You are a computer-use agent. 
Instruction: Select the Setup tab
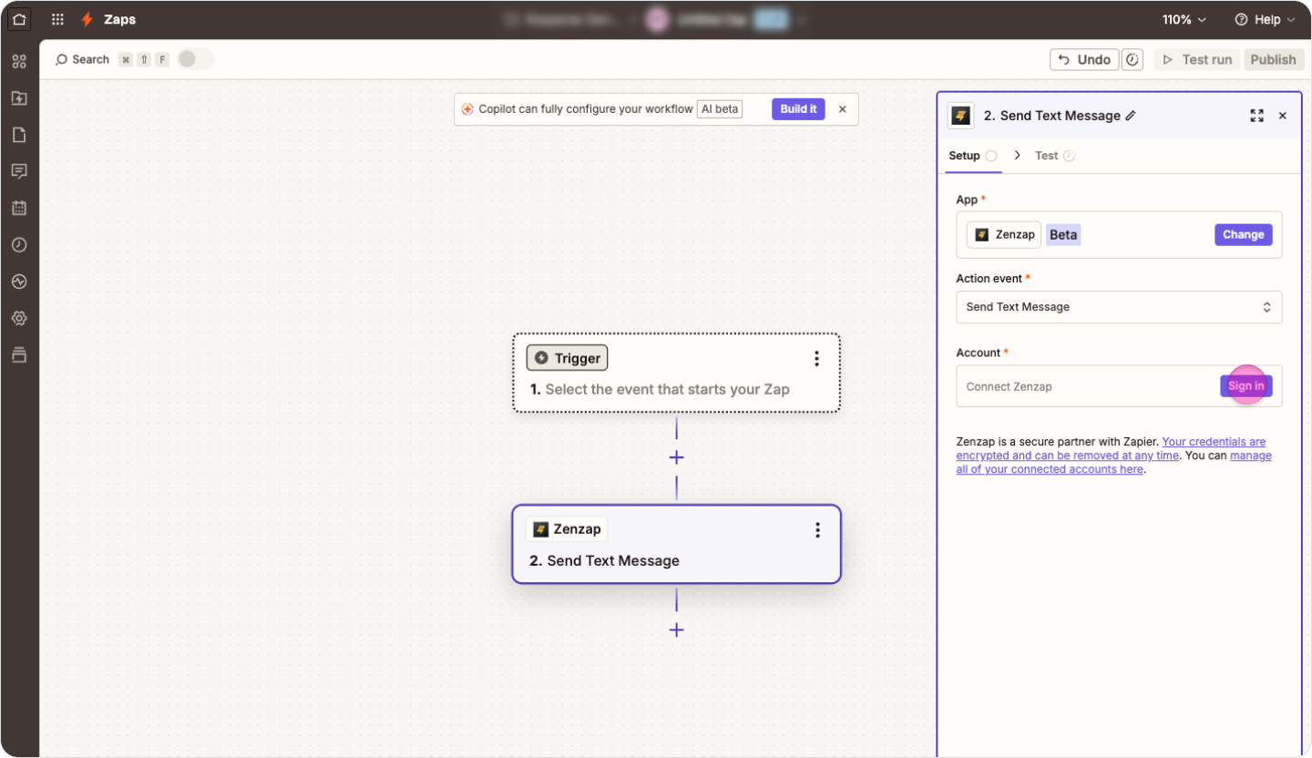coord(964,156)
